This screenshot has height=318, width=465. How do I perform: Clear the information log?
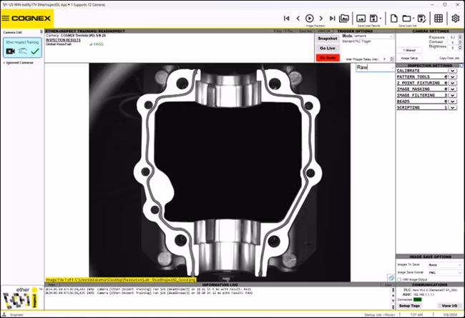click(x=388, y=285)
